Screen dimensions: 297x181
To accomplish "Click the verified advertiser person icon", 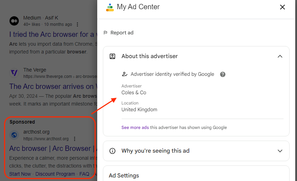I will (124, 74).
